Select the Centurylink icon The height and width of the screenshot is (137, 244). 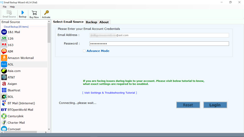click(x=4, y=116)
